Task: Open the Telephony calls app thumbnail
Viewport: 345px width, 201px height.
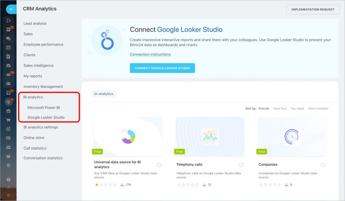Action: [210, 137]
